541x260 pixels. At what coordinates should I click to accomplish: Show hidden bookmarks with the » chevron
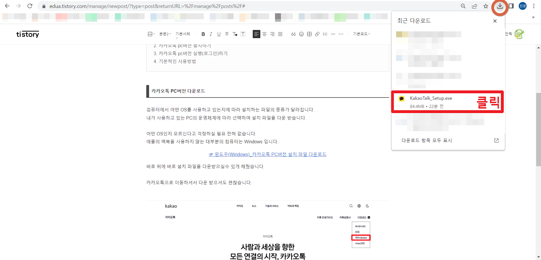pos(533,17)
